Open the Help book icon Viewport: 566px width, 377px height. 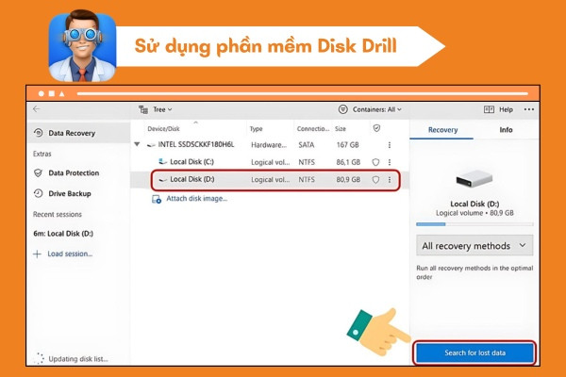pyautogui.click(x=489, y=109)
